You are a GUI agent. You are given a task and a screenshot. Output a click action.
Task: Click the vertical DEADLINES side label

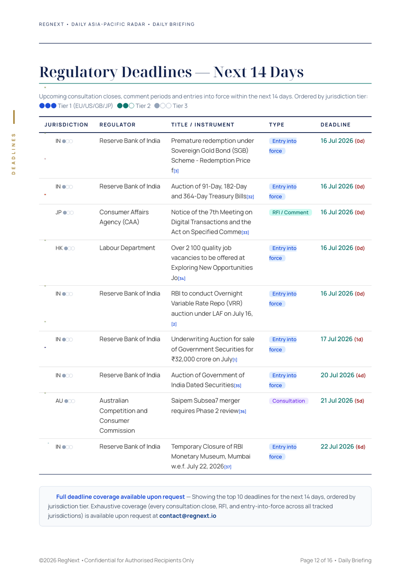point(14,154)
